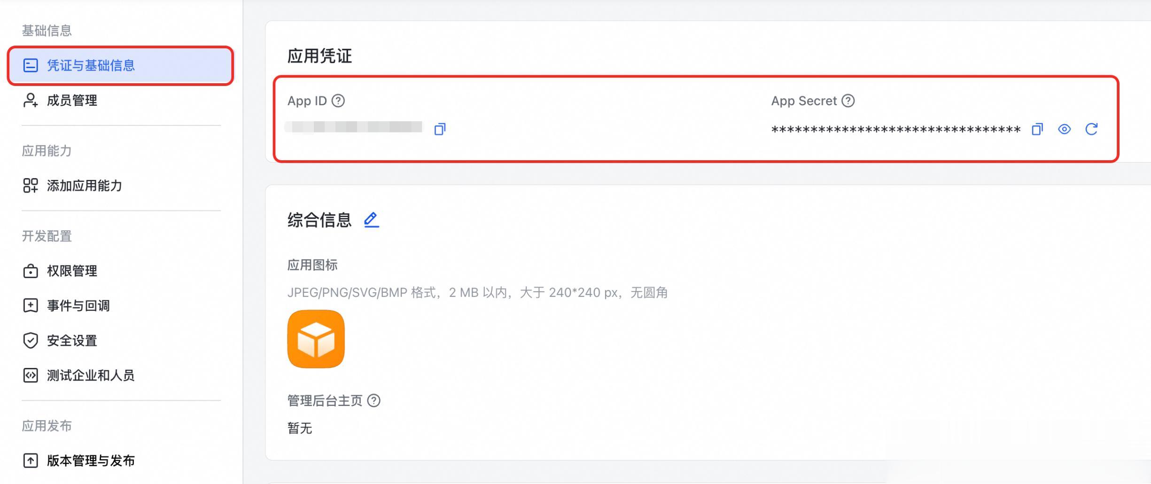This screenshot has height=484, width=1151.
Task: Click the help icon beside App Secret
Action: point(848,101)
